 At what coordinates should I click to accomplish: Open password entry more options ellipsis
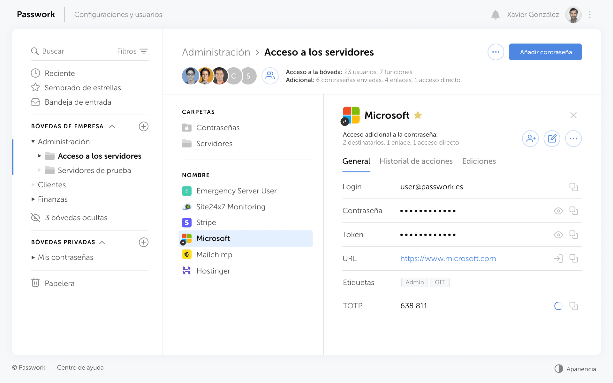coord(573,139)
